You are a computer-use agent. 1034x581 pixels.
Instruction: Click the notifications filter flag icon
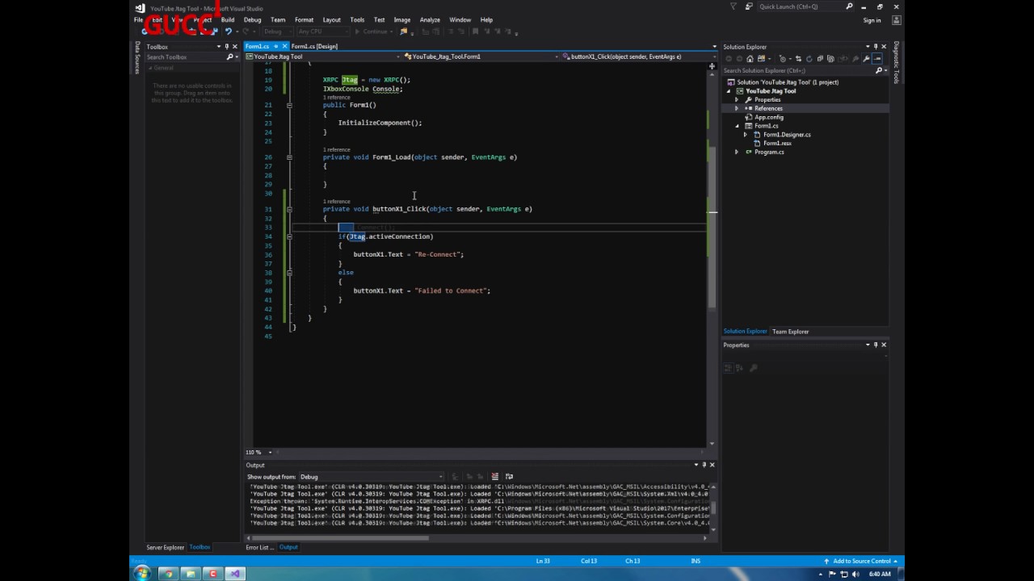pyautogui.click(x=733, y=6)
